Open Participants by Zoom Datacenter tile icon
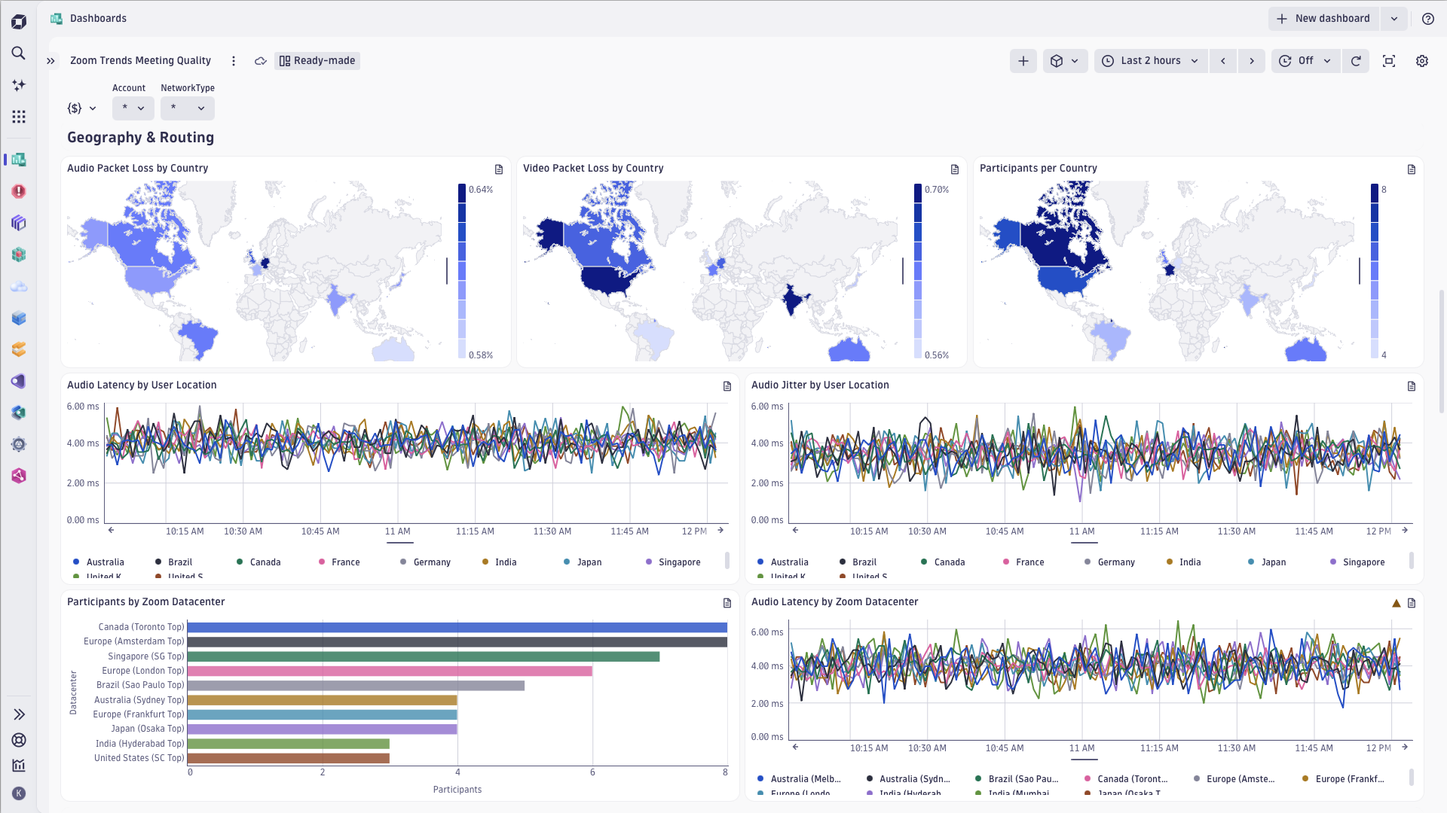This screenshot has width=1447, height=813. pyautogui.click(x=727, y=603)
